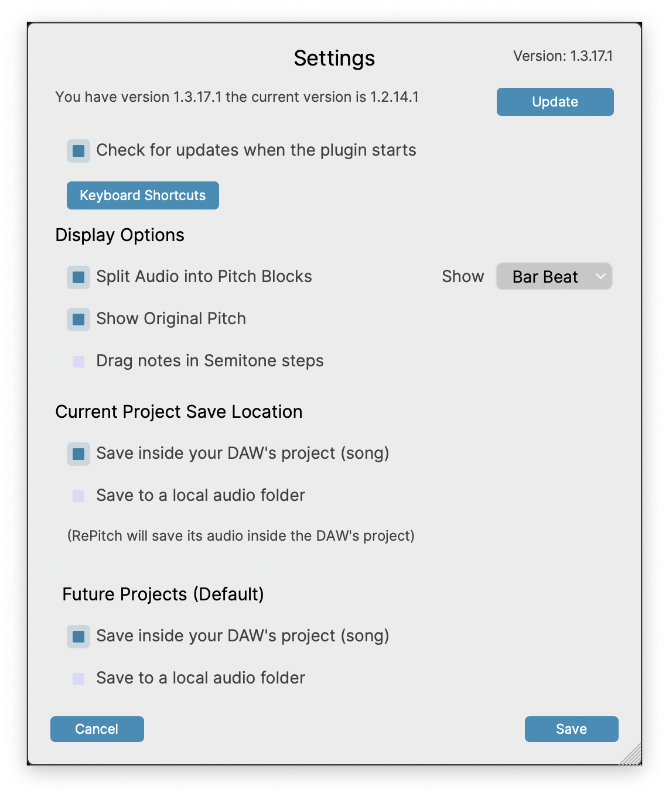Cancel the Settings dialog
Screen dimensions: 669x797
[x=97, y=729]
